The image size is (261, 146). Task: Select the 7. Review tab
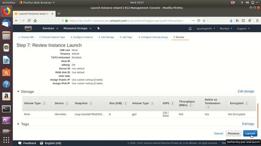coord(179,37)
